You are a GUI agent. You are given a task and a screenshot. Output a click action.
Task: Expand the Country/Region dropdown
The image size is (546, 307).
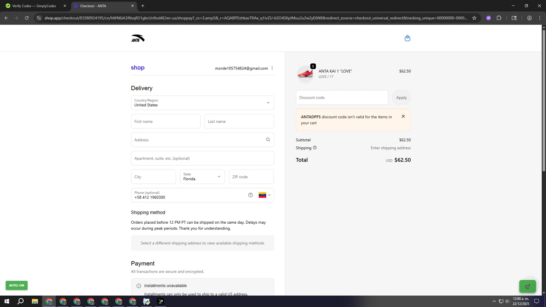pyautogui.click(x=202, y=103)
